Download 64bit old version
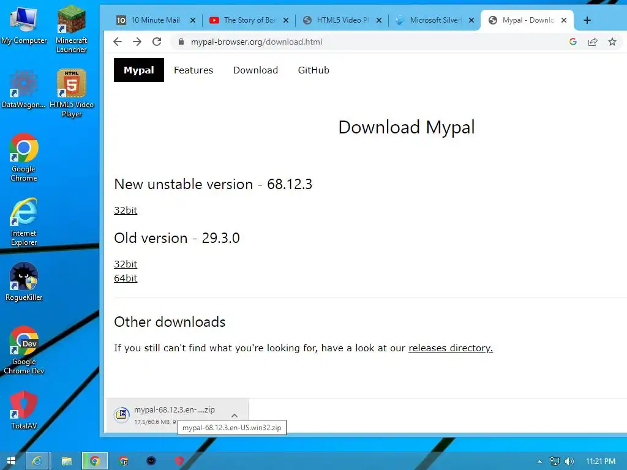The width and height of the screenshot is (627, 470). 126,278
